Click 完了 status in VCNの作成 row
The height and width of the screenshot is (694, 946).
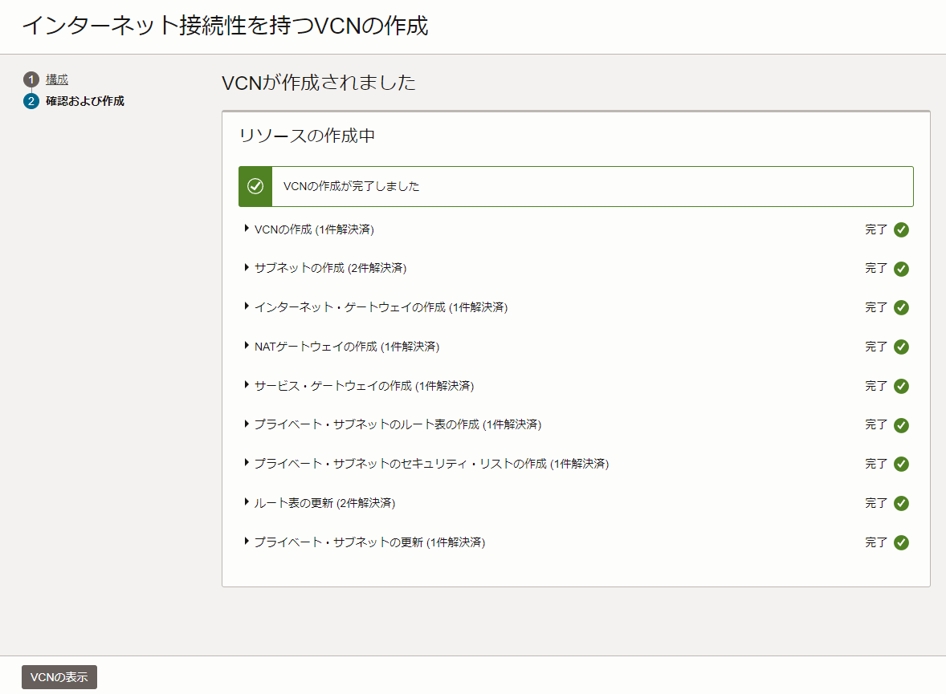click(876, 229)
